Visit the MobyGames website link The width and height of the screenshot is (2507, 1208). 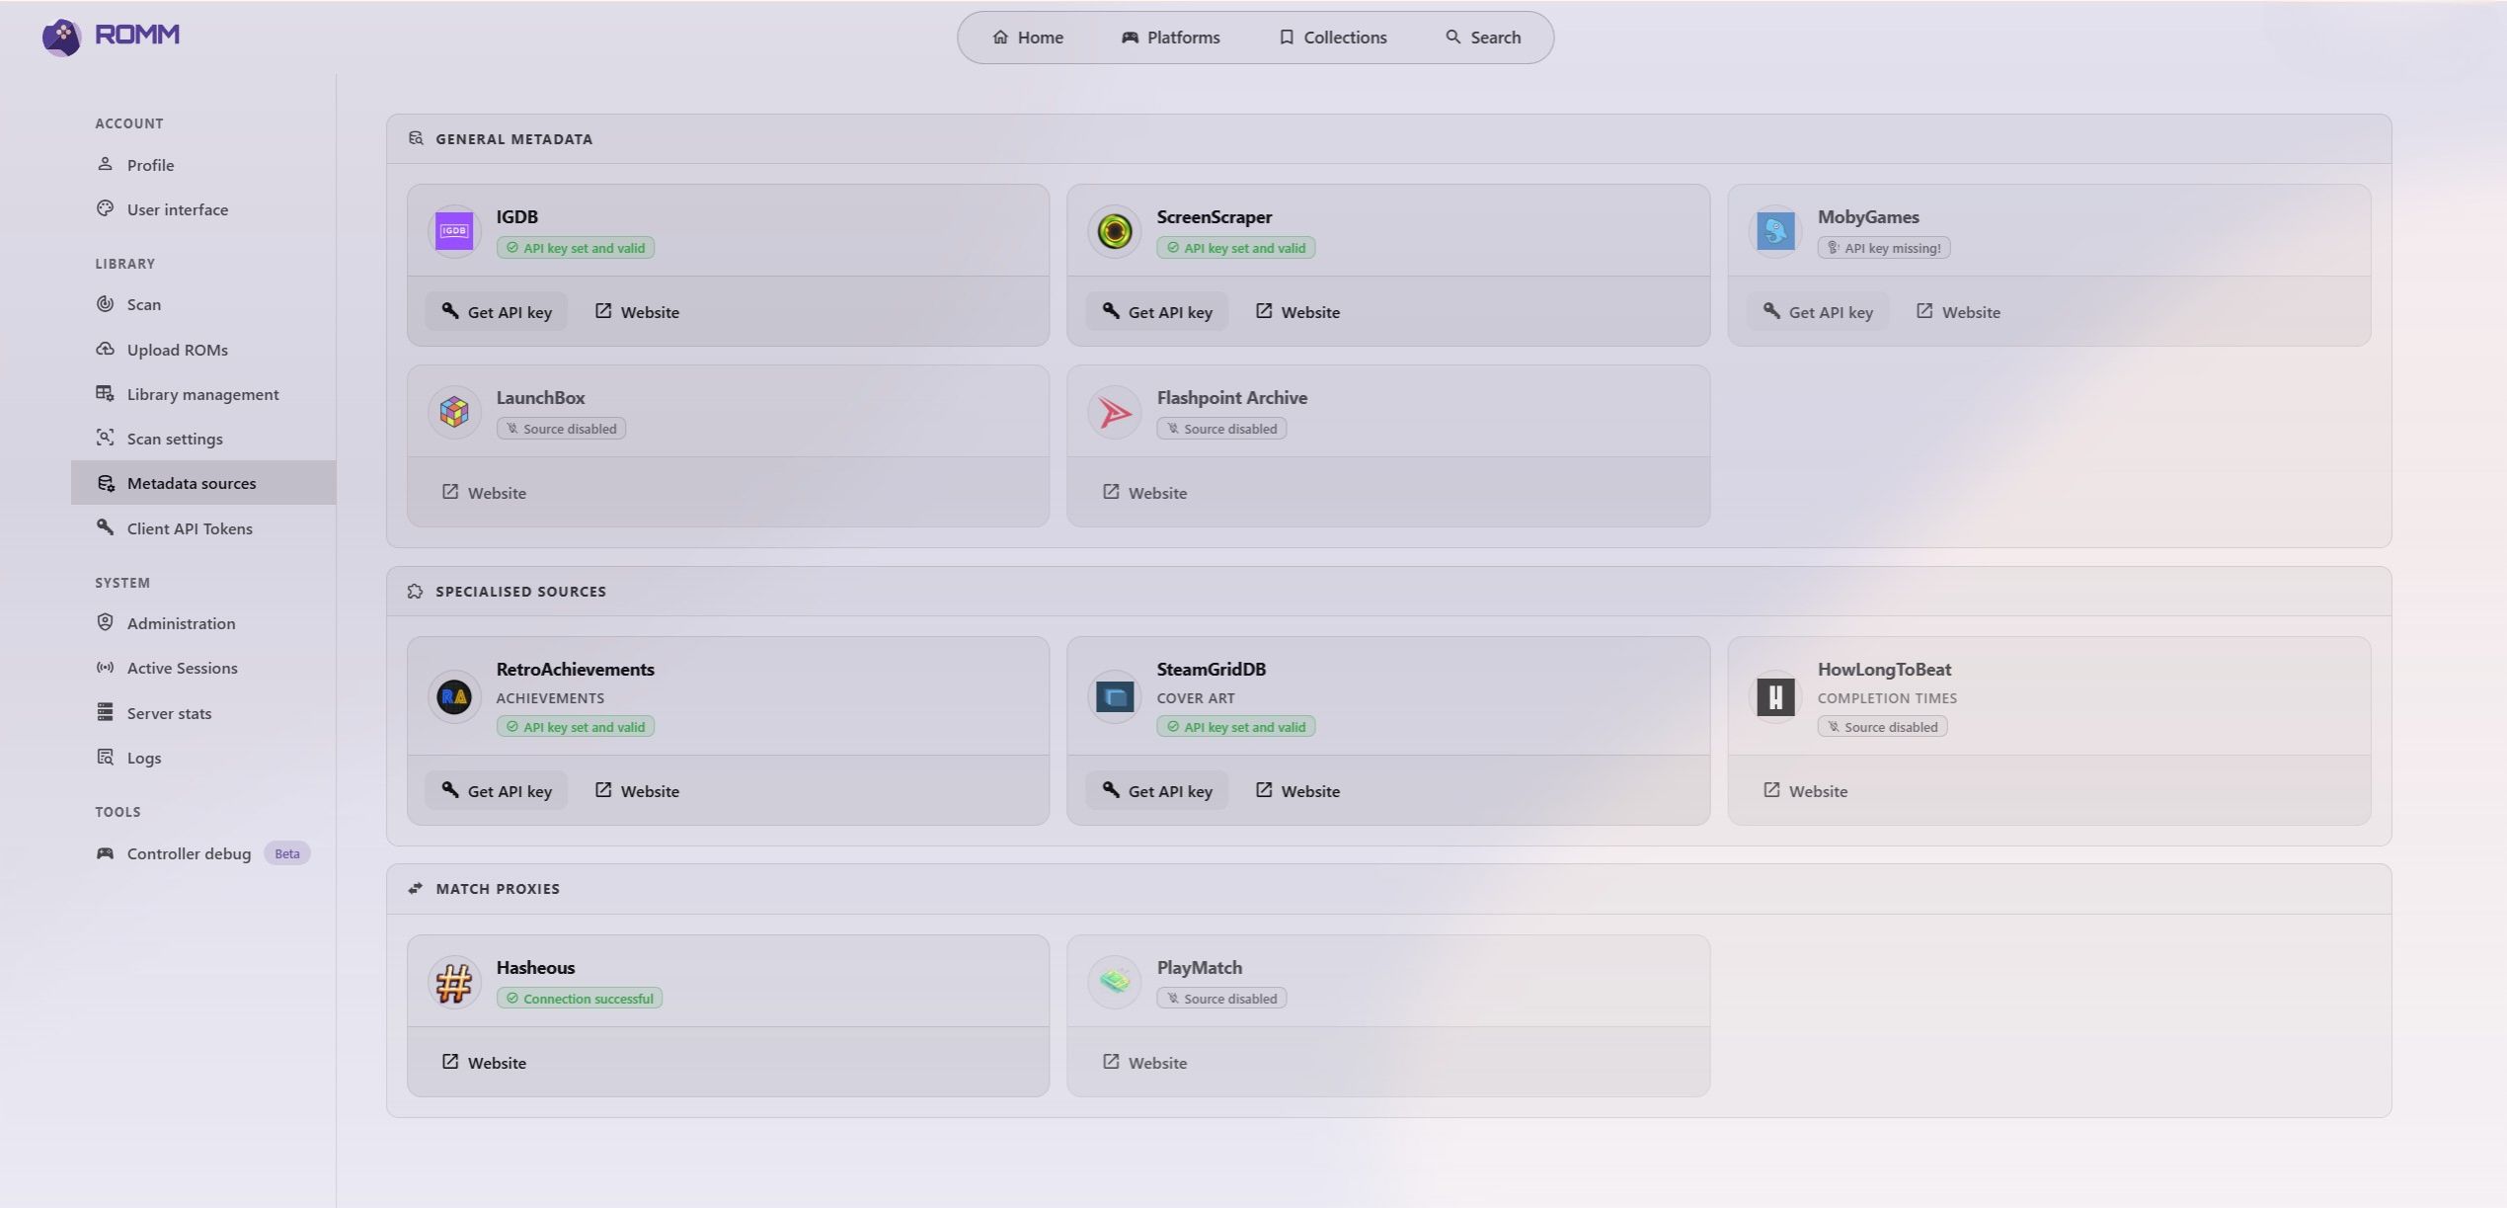pyautogui.click(x=1958, y=311)
